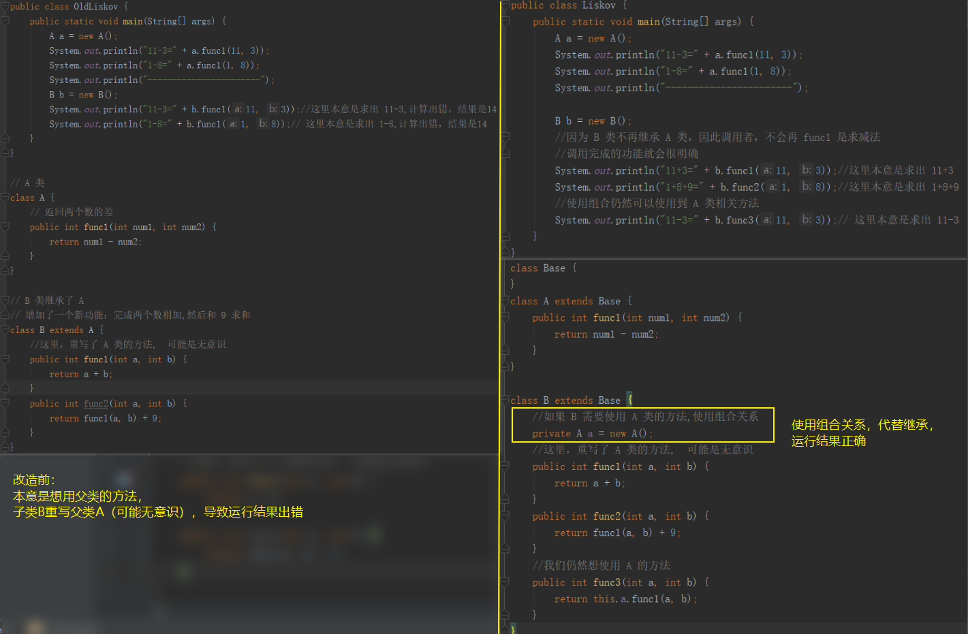Image resolution: width=968 pixels, height=634 pixels.
Task: Click 'B b = new B();' in right panel
Action: pyautogui.click(x=593, y=121)
